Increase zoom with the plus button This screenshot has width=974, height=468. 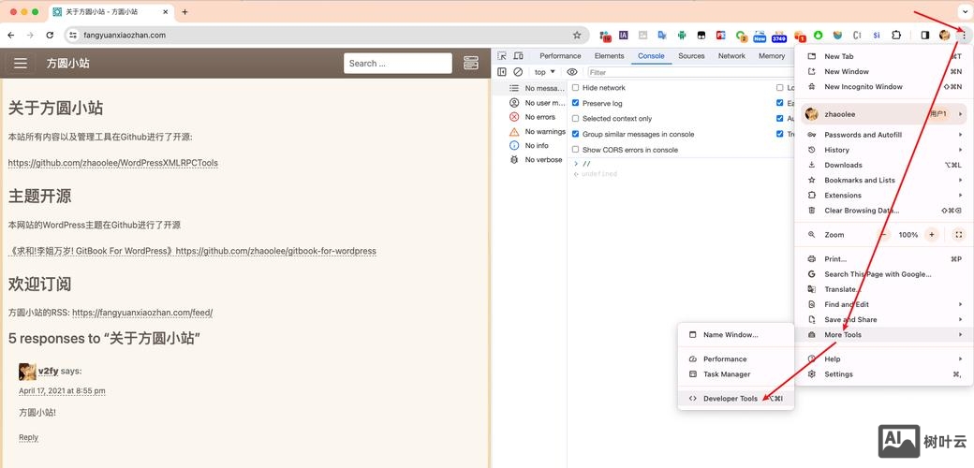[x=931, y=235]
